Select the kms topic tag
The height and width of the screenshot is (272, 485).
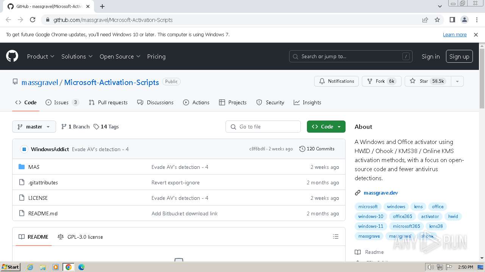point(418,207)
